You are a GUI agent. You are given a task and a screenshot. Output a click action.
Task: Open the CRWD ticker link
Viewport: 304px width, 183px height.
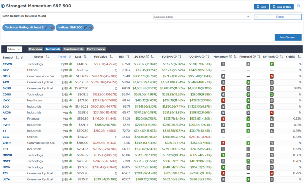click(x=7, y=64)
